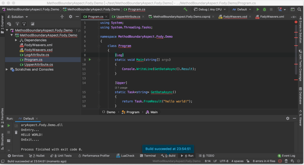
Task: Fold the Main method code block
Action: (99, 60)
